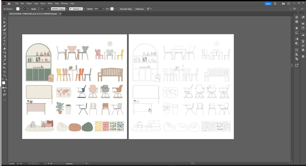Screen dimensions: 306x166
Task: Swap fill and stroke colors
Action: 6,79
